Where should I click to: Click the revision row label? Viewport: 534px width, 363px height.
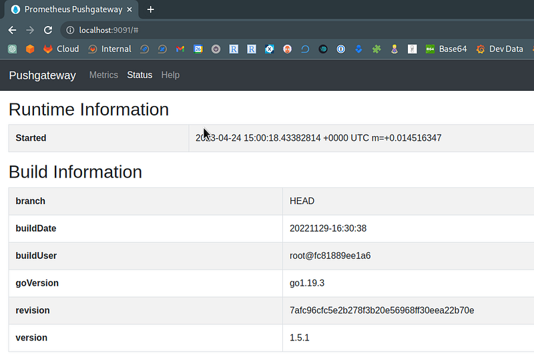coord(33,310)
